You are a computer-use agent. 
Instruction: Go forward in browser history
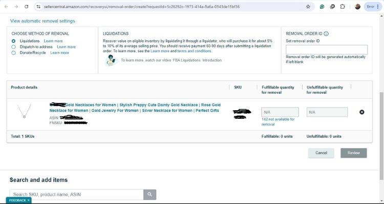click(16, 7)
